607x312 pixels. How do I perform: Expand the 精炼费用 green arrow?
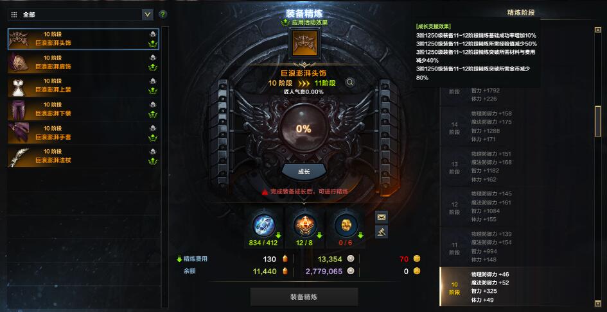point(179,259)
